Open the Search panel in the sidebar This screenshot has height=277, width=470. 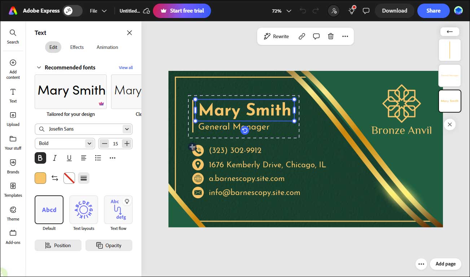pyautogui.click(x=13, y=36)
